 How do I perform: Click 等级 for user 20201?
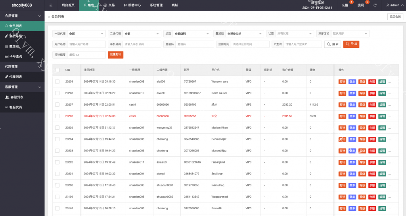[x=362, y=174]
